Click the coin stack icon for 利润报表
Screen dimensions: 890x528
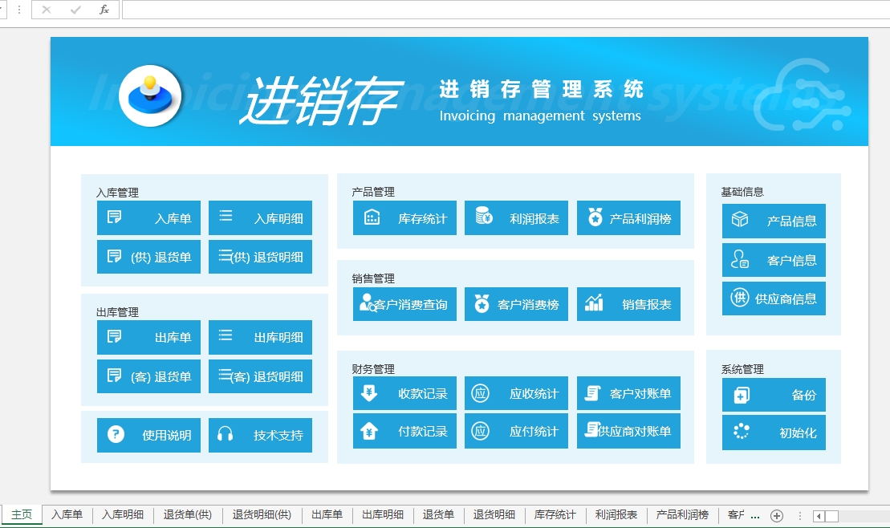coord(484,217)
